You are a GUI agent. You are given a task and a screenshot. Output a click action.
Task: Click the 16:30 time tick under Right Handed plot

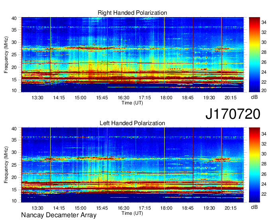pos(124,98)
